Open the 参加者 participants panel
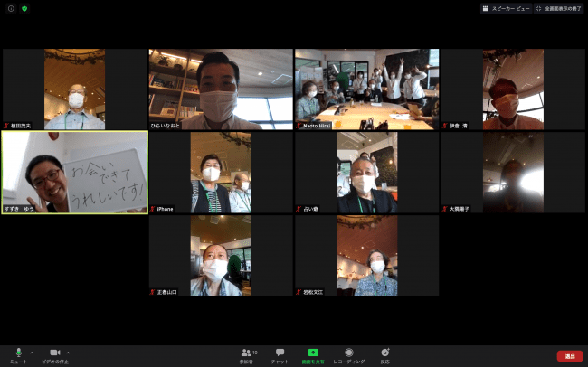 (x=246, y=356)
